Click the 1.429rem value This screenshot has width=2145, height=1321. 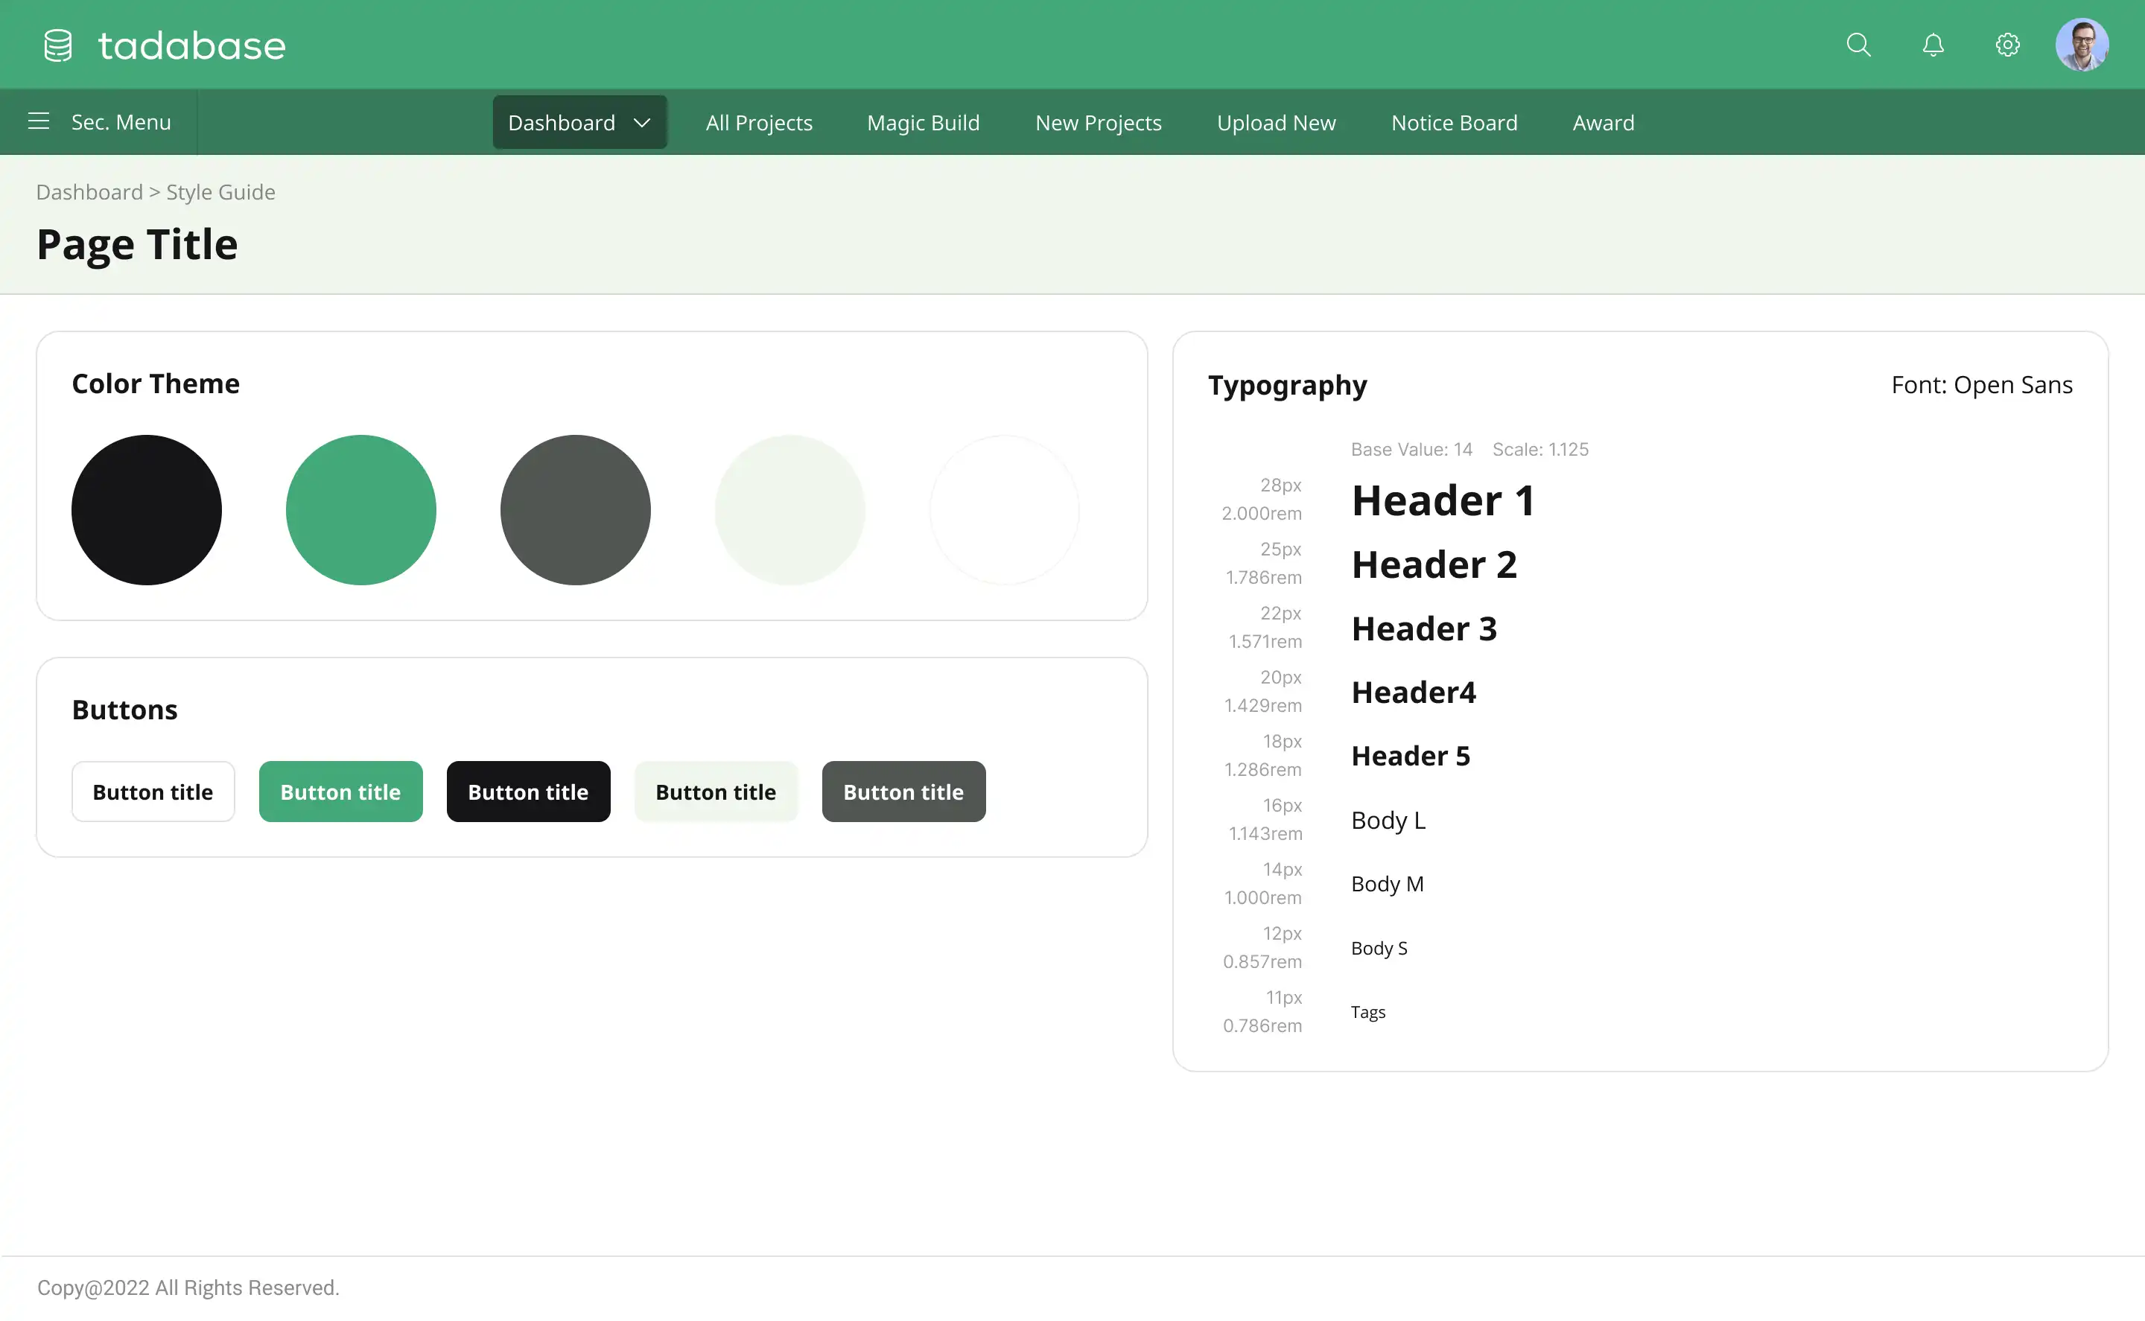pos(1262,705)
